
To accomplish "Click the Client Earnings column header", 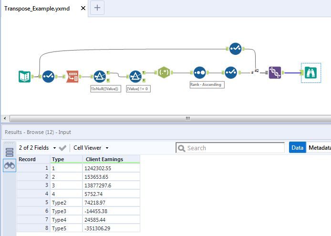I will [x=111, y=159].
